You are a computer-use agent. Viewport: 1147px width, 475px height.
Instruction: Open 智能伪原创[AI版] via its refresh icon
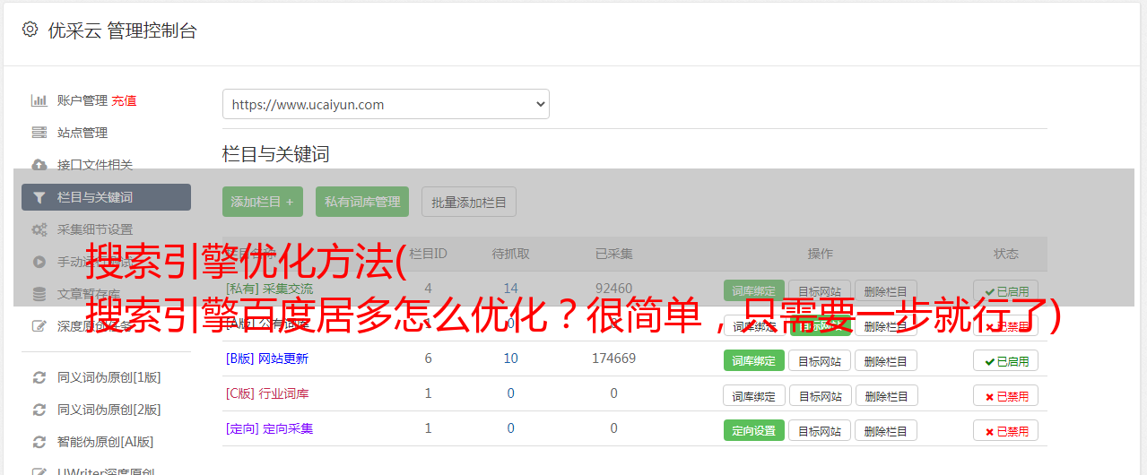click(39, 442)
